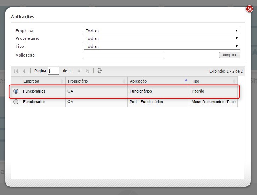Refresh the applications grid

(x=99, y=71)
